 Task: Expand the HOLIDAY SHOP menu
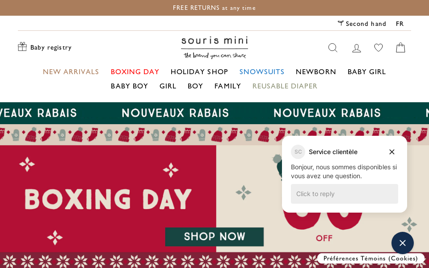(x=199, y=72)
